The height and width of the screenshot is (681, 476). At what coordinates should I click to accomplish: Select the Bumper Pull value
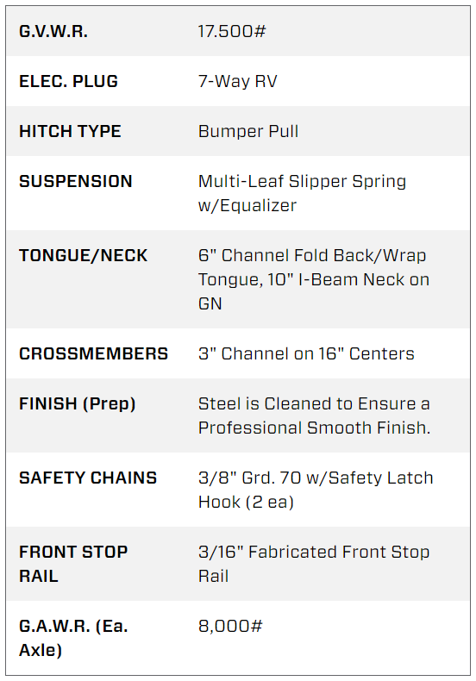click(x=248, y=131)
